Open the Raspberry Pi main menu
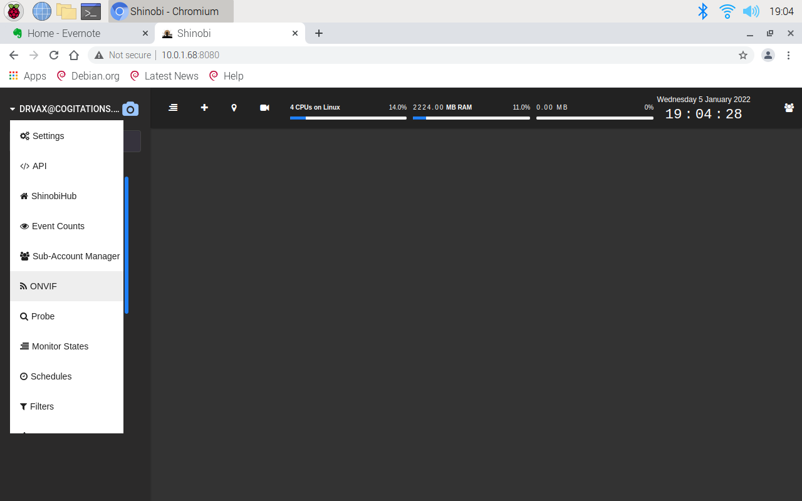 [13, 11]
